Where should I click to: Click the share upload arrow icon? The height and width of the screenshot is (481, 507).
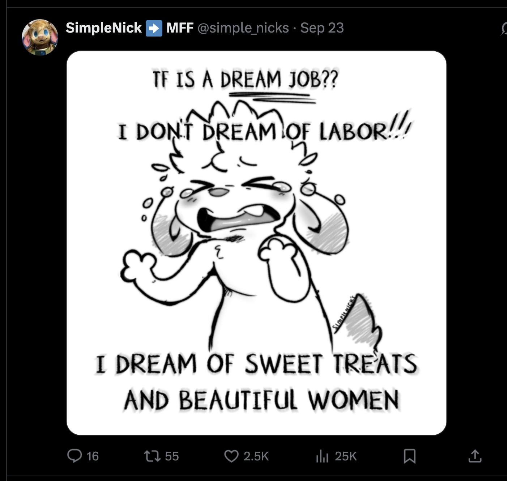click(475, 456)
